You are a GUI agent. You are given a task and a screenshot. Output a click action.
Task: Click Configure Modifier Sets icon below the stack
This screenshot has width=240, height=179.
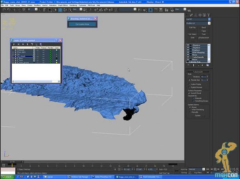click(x=208, y=65)
